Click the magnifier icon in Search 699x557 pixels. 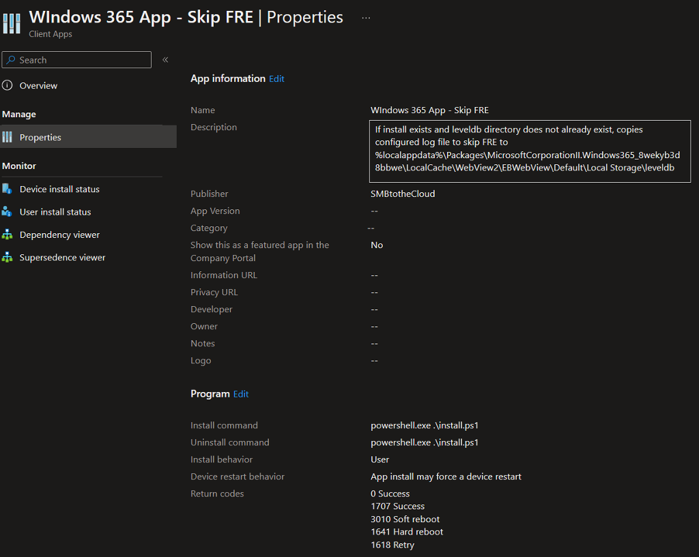pyautogui.click(x=11, y=60)
